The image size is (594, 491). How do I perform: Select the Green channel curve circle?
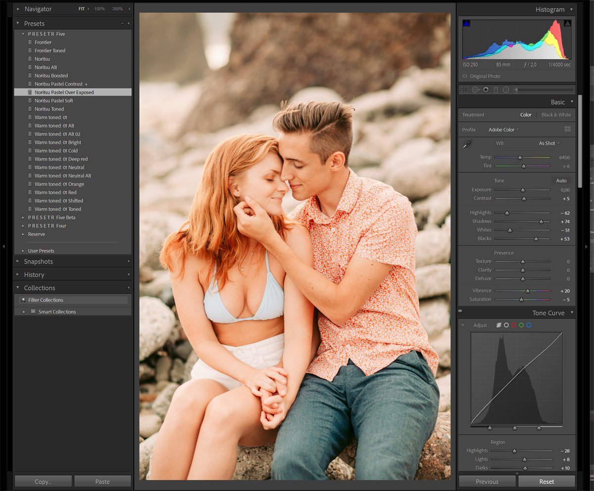(521, 325)
